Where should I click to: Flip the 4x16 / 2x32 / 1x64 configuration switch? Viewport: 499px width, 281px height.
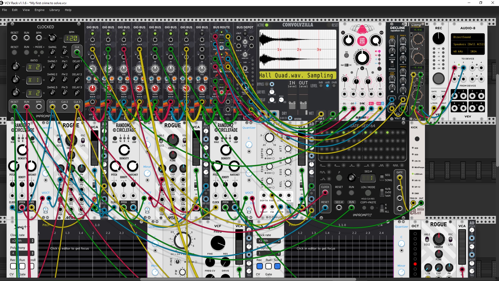coord(382,192)
